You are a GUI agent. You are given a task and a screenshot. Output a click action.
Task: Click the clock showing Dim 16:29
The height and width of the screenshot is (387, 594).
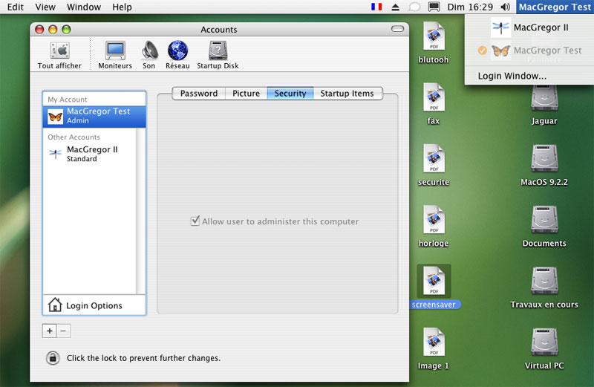point(470,7)
